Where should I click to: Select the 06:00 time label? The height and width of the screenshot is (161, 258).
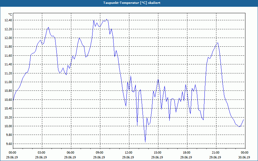point(70,153)
